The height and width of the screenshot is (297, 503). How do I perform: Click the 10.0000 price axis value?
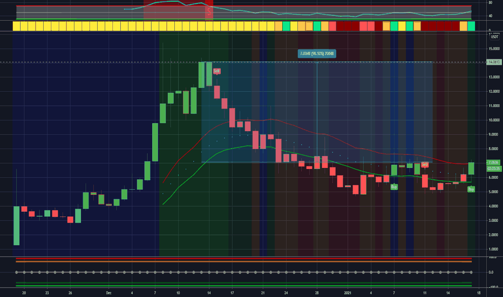tap(494, 120)
